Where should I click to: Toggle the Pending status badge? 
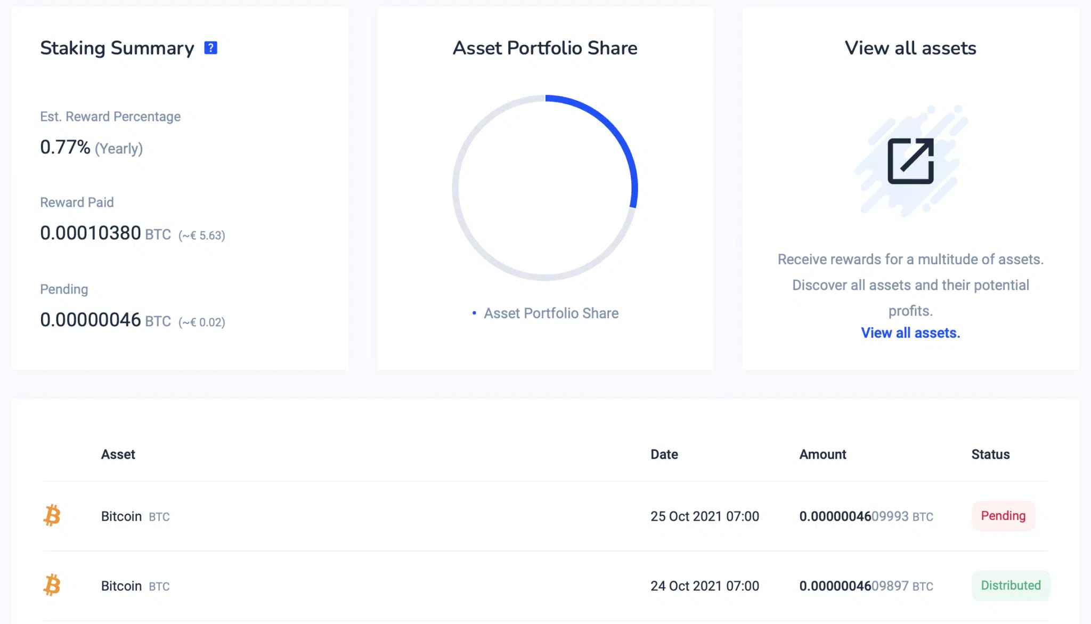1004,515
